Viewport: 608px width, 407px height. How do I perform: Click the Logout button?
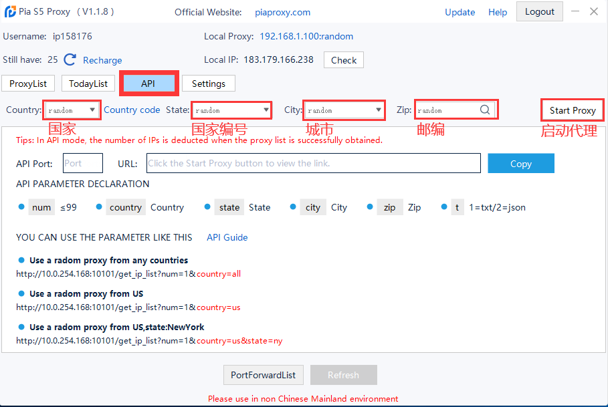(x=539, y=11)
